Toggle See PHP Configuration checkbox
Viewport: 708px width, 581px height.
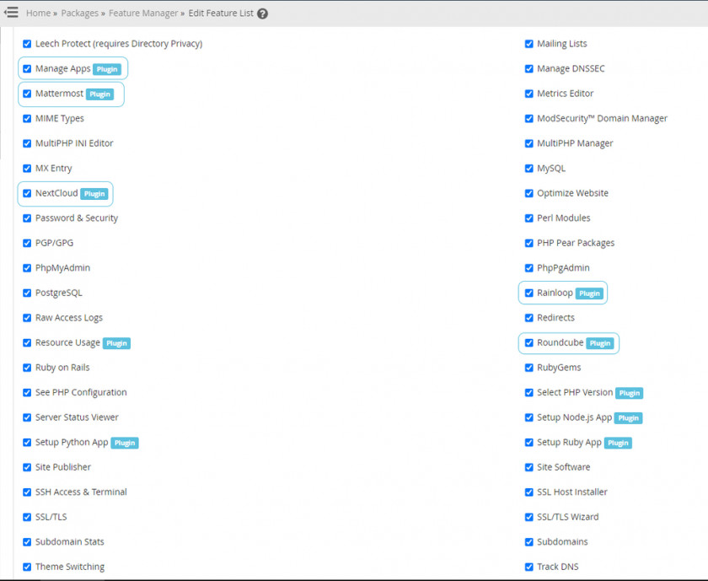27,393
